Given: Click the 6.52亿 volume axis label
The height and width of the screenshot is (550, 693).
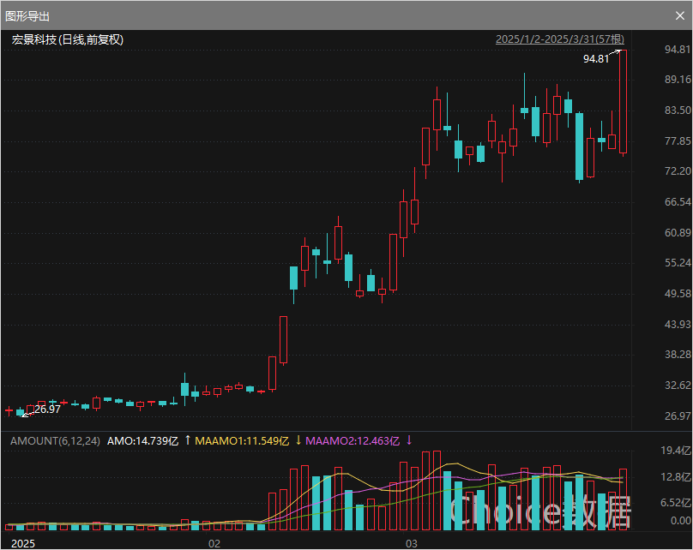Looking at the screenshot, I should 676,502.
